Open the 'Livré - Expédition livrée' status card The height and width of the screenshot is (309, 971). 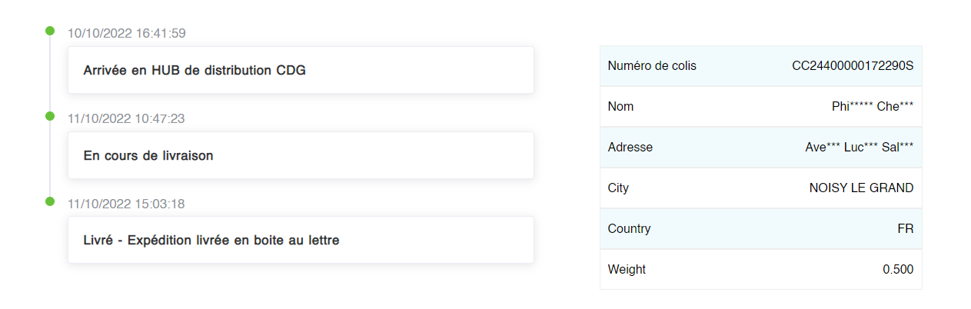301,241
